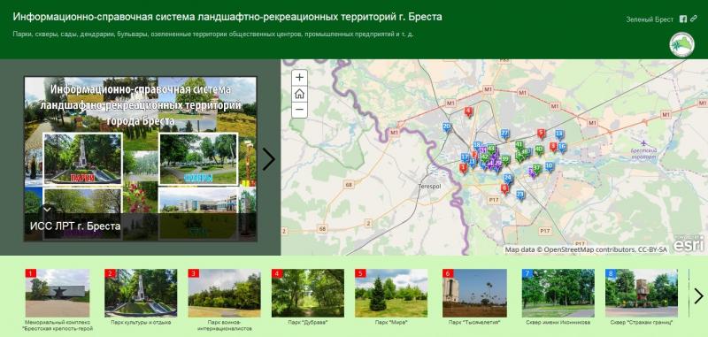Click the subtitle Парки, скверы, сады, дендрарии
The image size is (708, 337).
click(213, 34)
